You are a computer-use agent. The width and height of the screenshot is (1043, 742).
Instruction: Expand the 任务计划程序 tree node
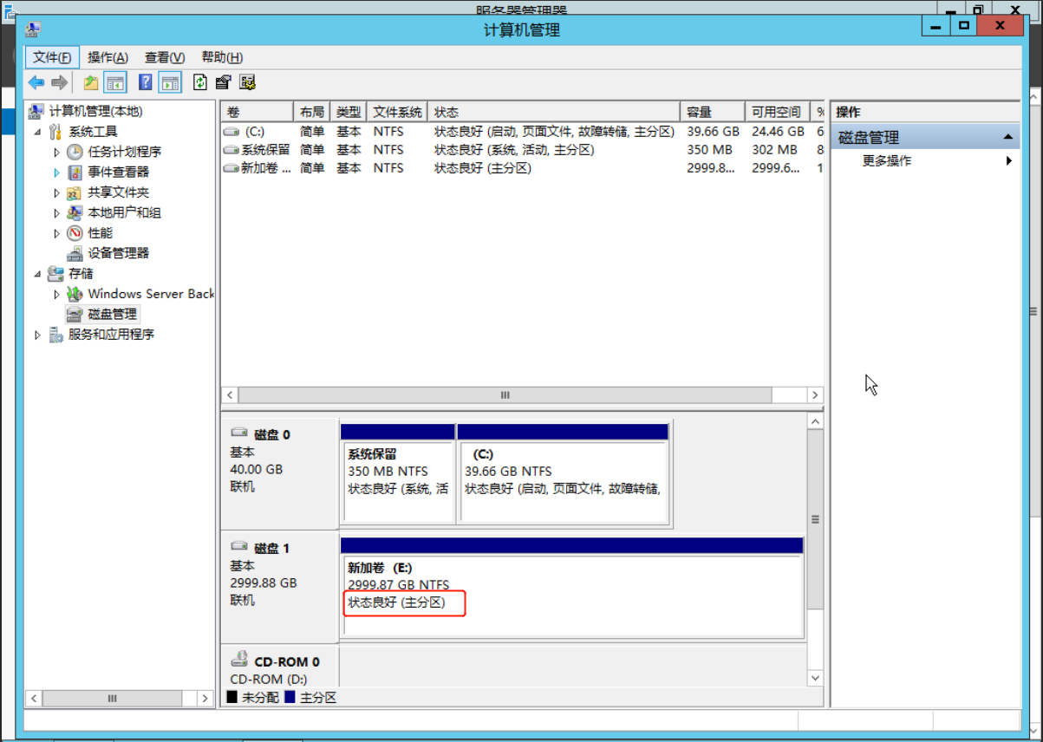57,152
